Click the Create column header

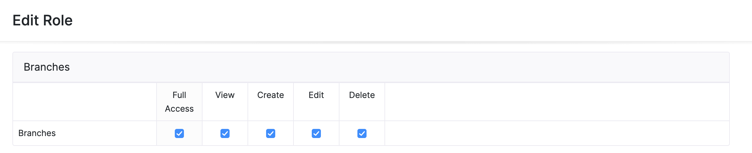(x=271, y=95)
